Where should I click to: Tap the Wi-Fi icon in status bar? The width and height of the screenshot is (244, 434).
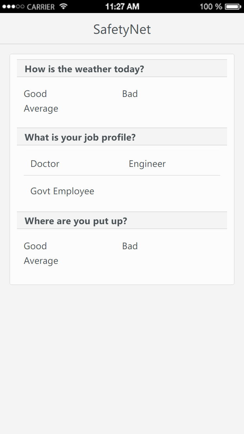point(64,6)
